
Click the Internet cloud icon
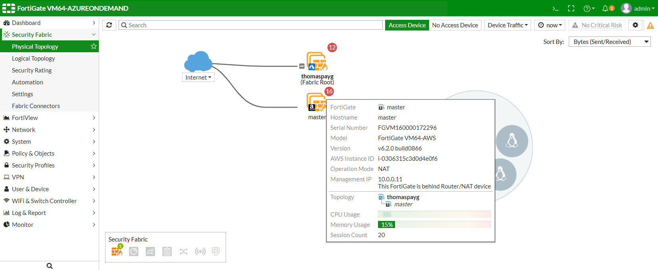tap(198, 61)
